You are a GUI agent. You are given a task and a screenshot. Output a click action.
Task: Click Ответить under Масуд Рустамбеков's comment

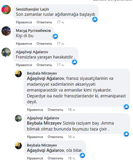coord(44,44)
